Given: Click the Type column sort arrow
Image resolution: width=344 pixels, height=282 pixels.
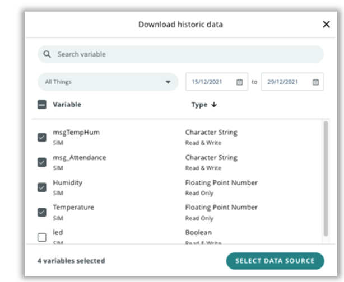Looking at the screenshot, I should tap(213, 105).
